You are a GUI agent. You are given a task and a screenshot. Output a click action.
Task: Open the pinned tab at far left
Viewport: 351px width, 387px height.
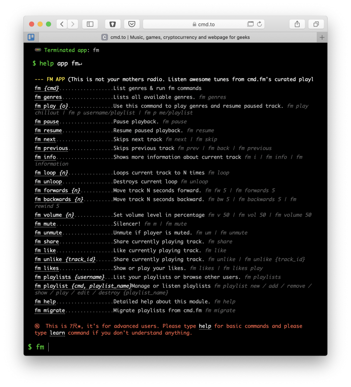[x=31, y=37]
